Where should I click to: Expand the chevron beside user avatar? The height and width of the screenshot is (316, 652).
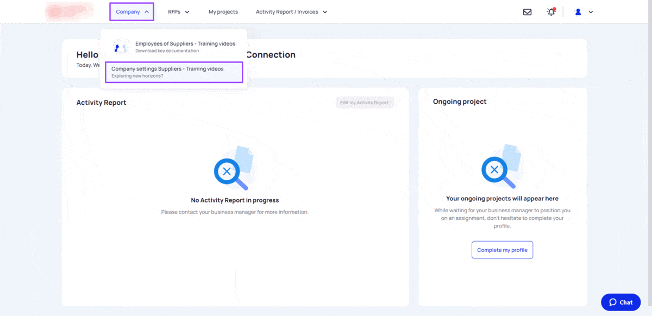pyautogui.click(x=591, y=12)
